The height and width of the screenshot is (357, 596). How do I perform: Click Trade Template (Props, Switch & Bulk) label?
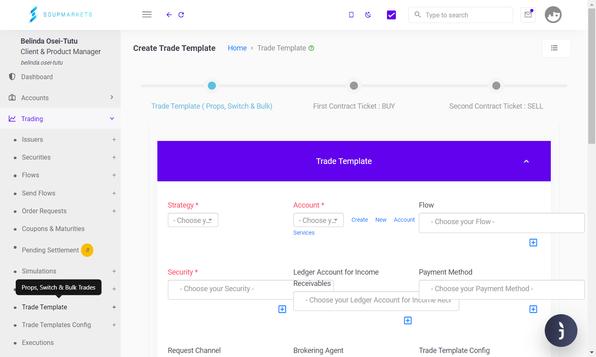point(212,106)
